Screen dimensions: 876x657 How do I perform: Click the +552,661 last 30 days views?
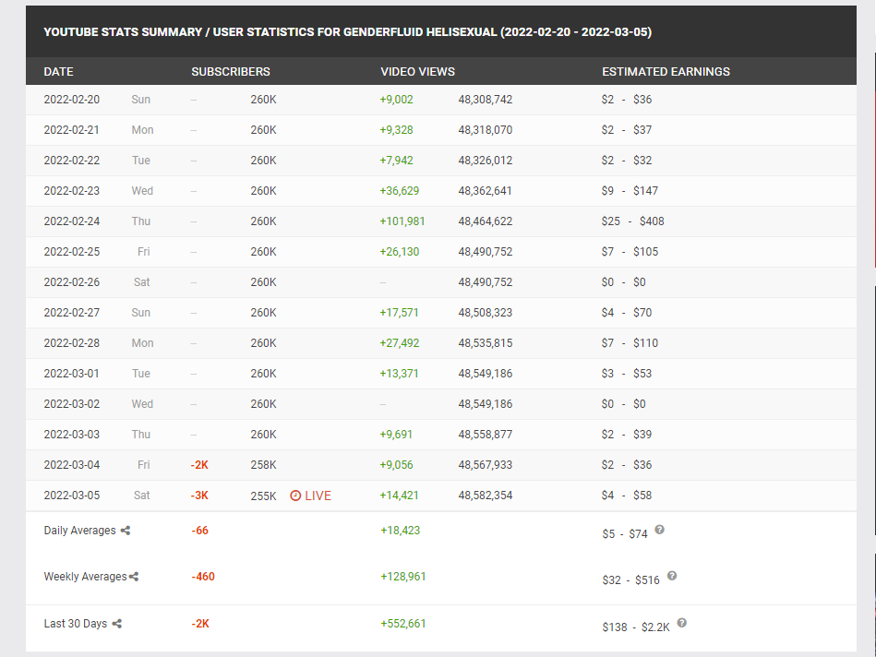(x=403, y=624)
